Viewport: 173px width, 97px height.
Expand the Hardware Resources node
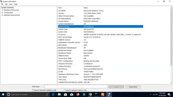pyautogui.click(x=2, y=10)
